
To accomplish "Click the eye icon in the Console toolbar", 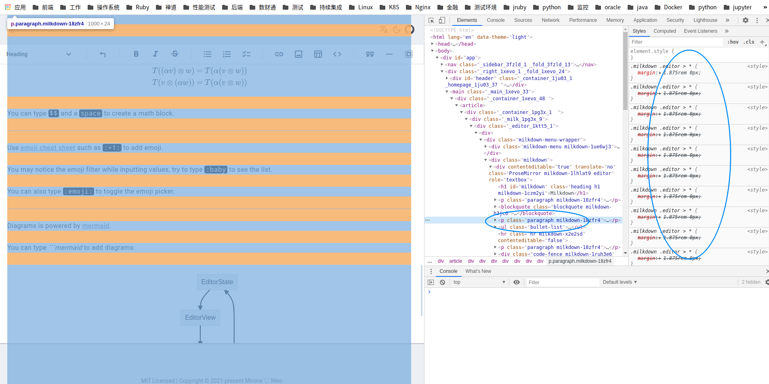I will (517, 282).
